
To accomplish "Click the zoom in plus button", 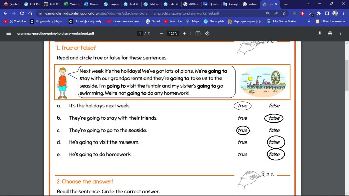I will tap(184, 34).
